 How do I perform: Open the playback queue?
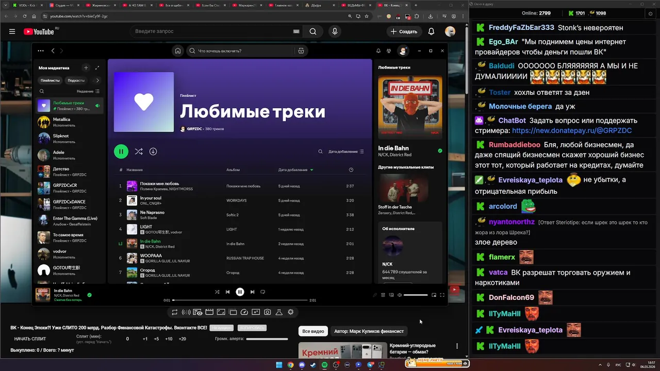[x=383, y=295]
